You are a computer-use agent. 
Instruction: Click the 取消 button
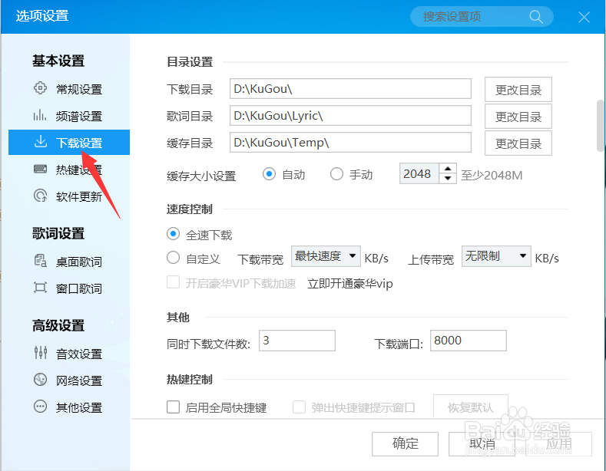pyautogui.click(x=482, y=443)
